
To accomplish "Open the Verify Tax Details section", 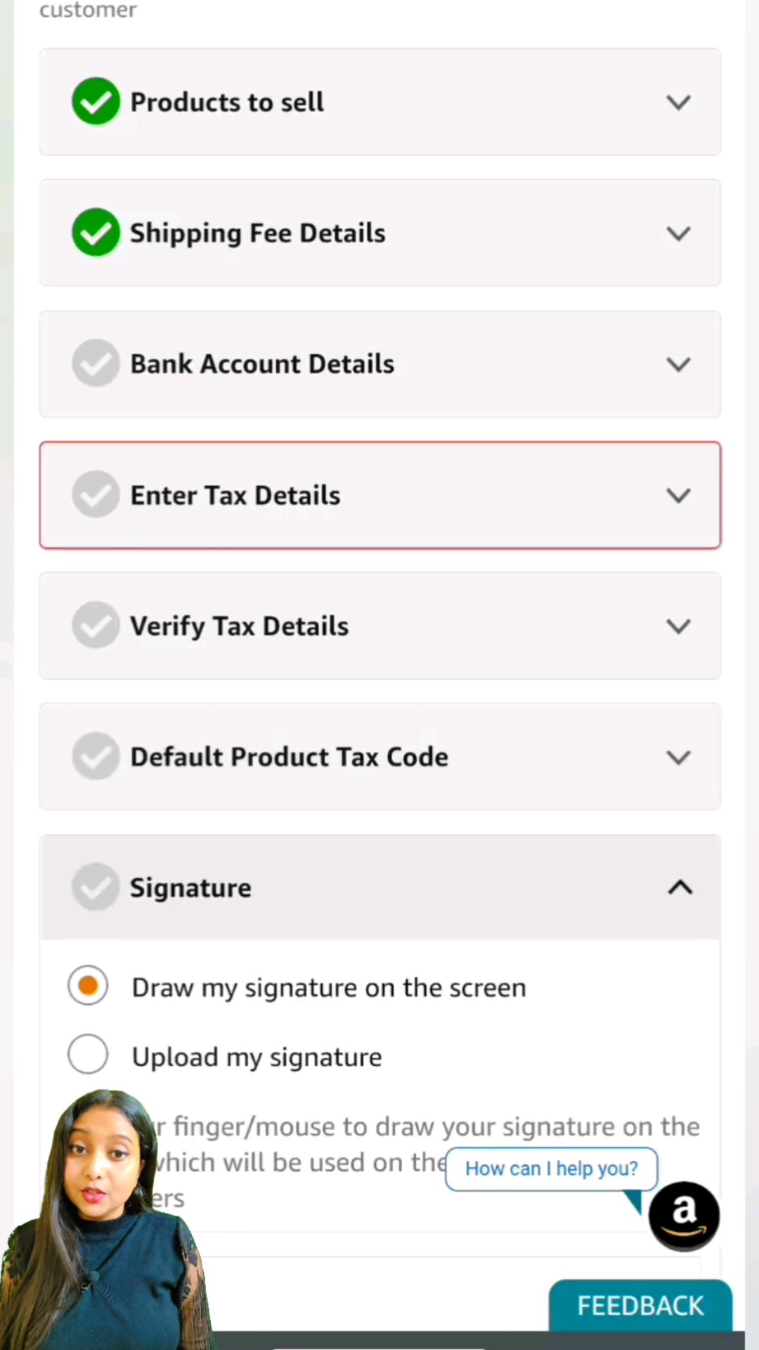I will 380,626.
